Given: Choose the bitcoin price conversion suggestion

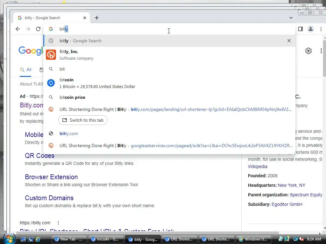Looking at the screenshot, I should click(x=169, y=83).
